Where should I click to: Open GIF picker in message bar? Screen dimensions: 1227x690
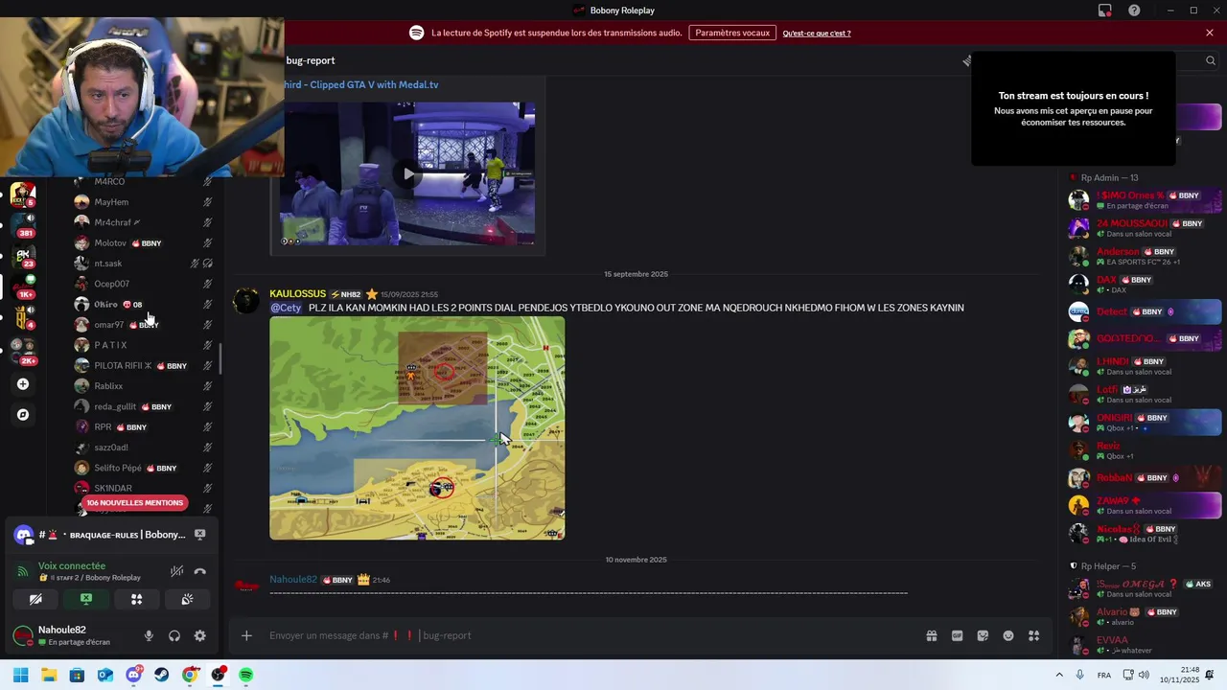coord(957,635)
